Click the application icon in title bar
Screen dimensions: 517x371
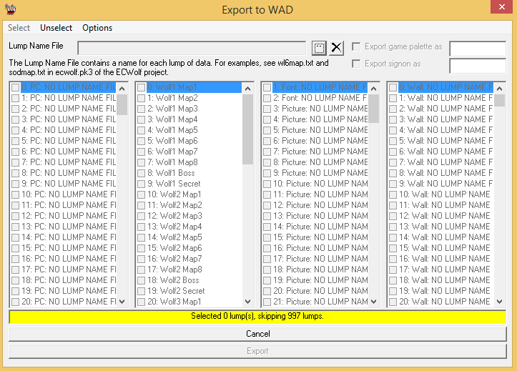tap(10, 9)
